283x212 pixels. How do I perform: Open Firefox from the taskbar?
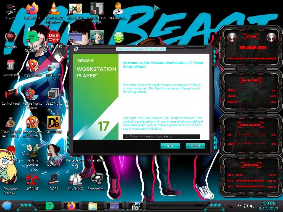click(71, 206)
